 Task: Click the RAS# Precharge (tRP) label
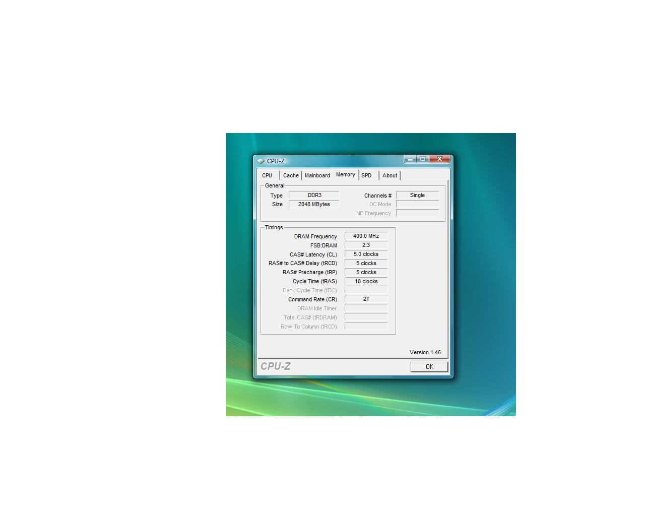click(310, 272)
